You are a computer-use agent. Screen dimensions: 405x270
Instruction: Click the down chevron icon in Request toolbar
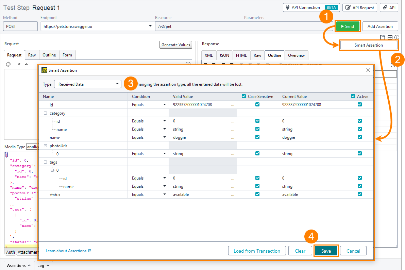[x=19, y=64]
